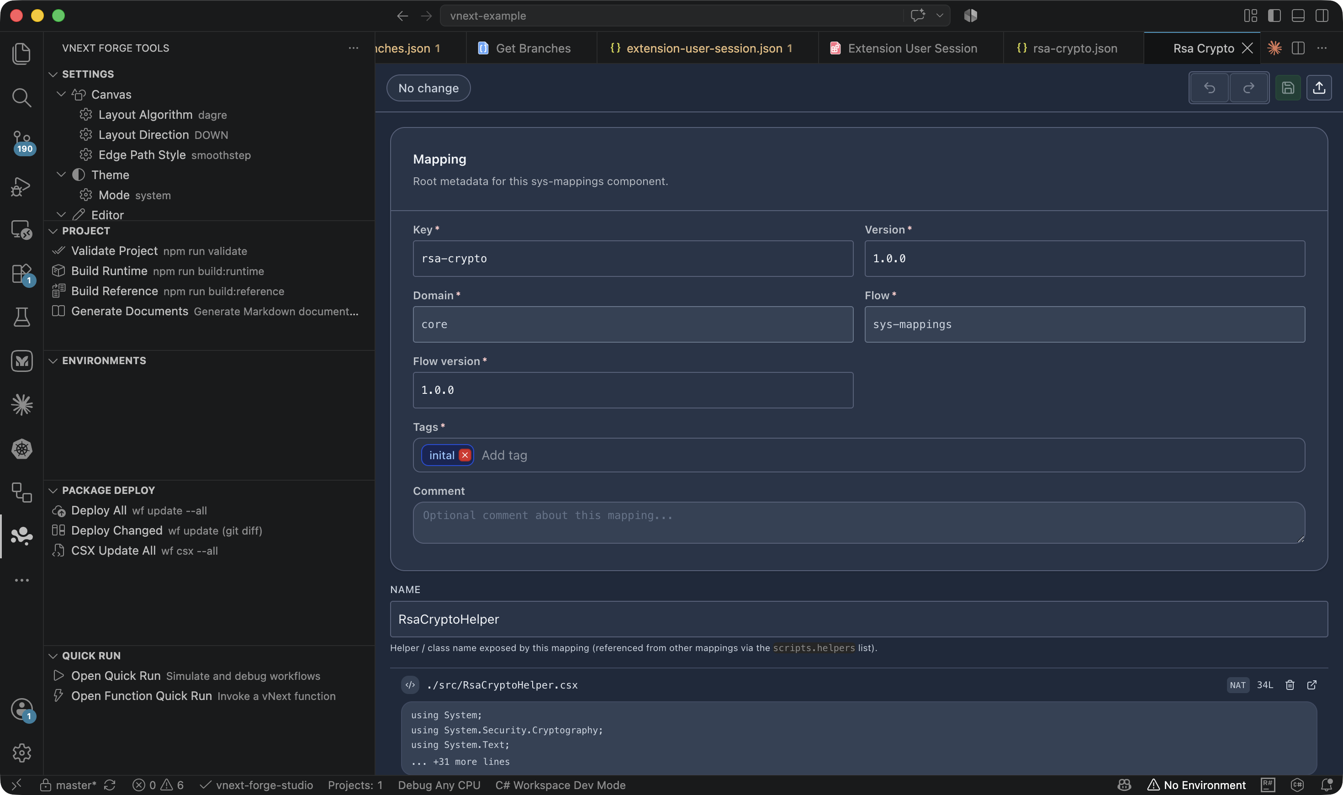Show additional views ellipsis in activity bar
1343x795 pixels.
pos(21,580)
